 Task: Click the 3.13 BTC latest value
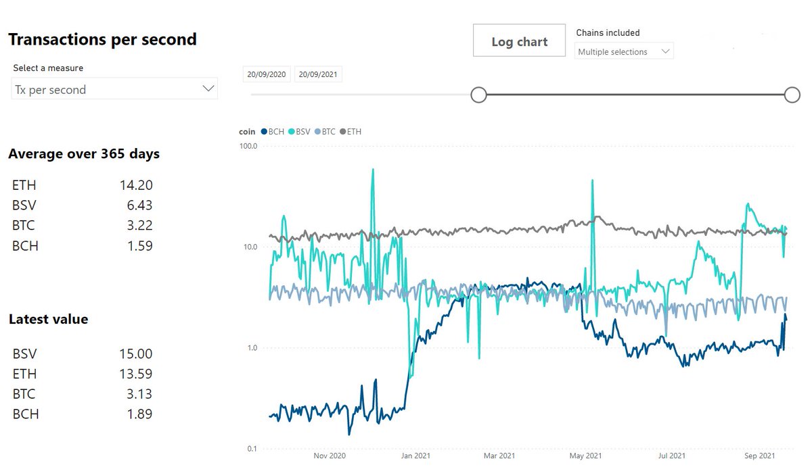139,394
